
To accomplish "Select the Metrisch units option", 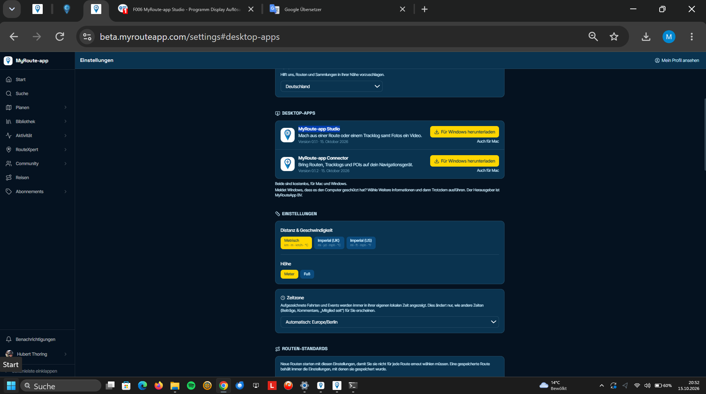I will 296,243.
